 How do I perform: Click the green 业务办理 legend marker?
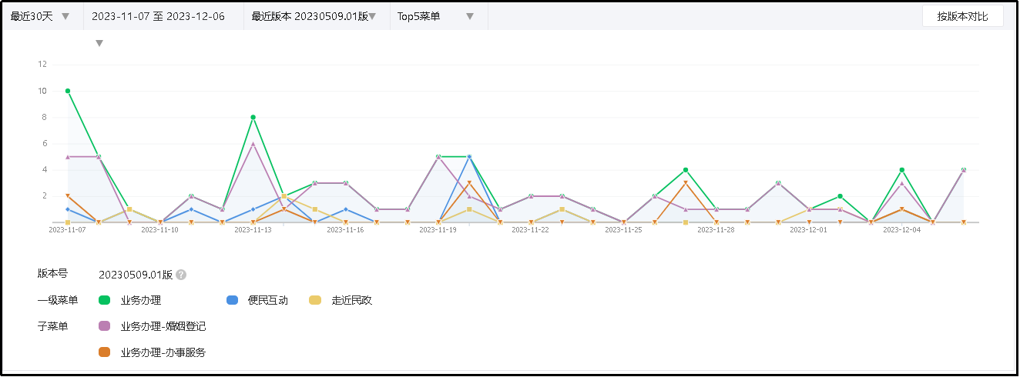click(105, 300)
